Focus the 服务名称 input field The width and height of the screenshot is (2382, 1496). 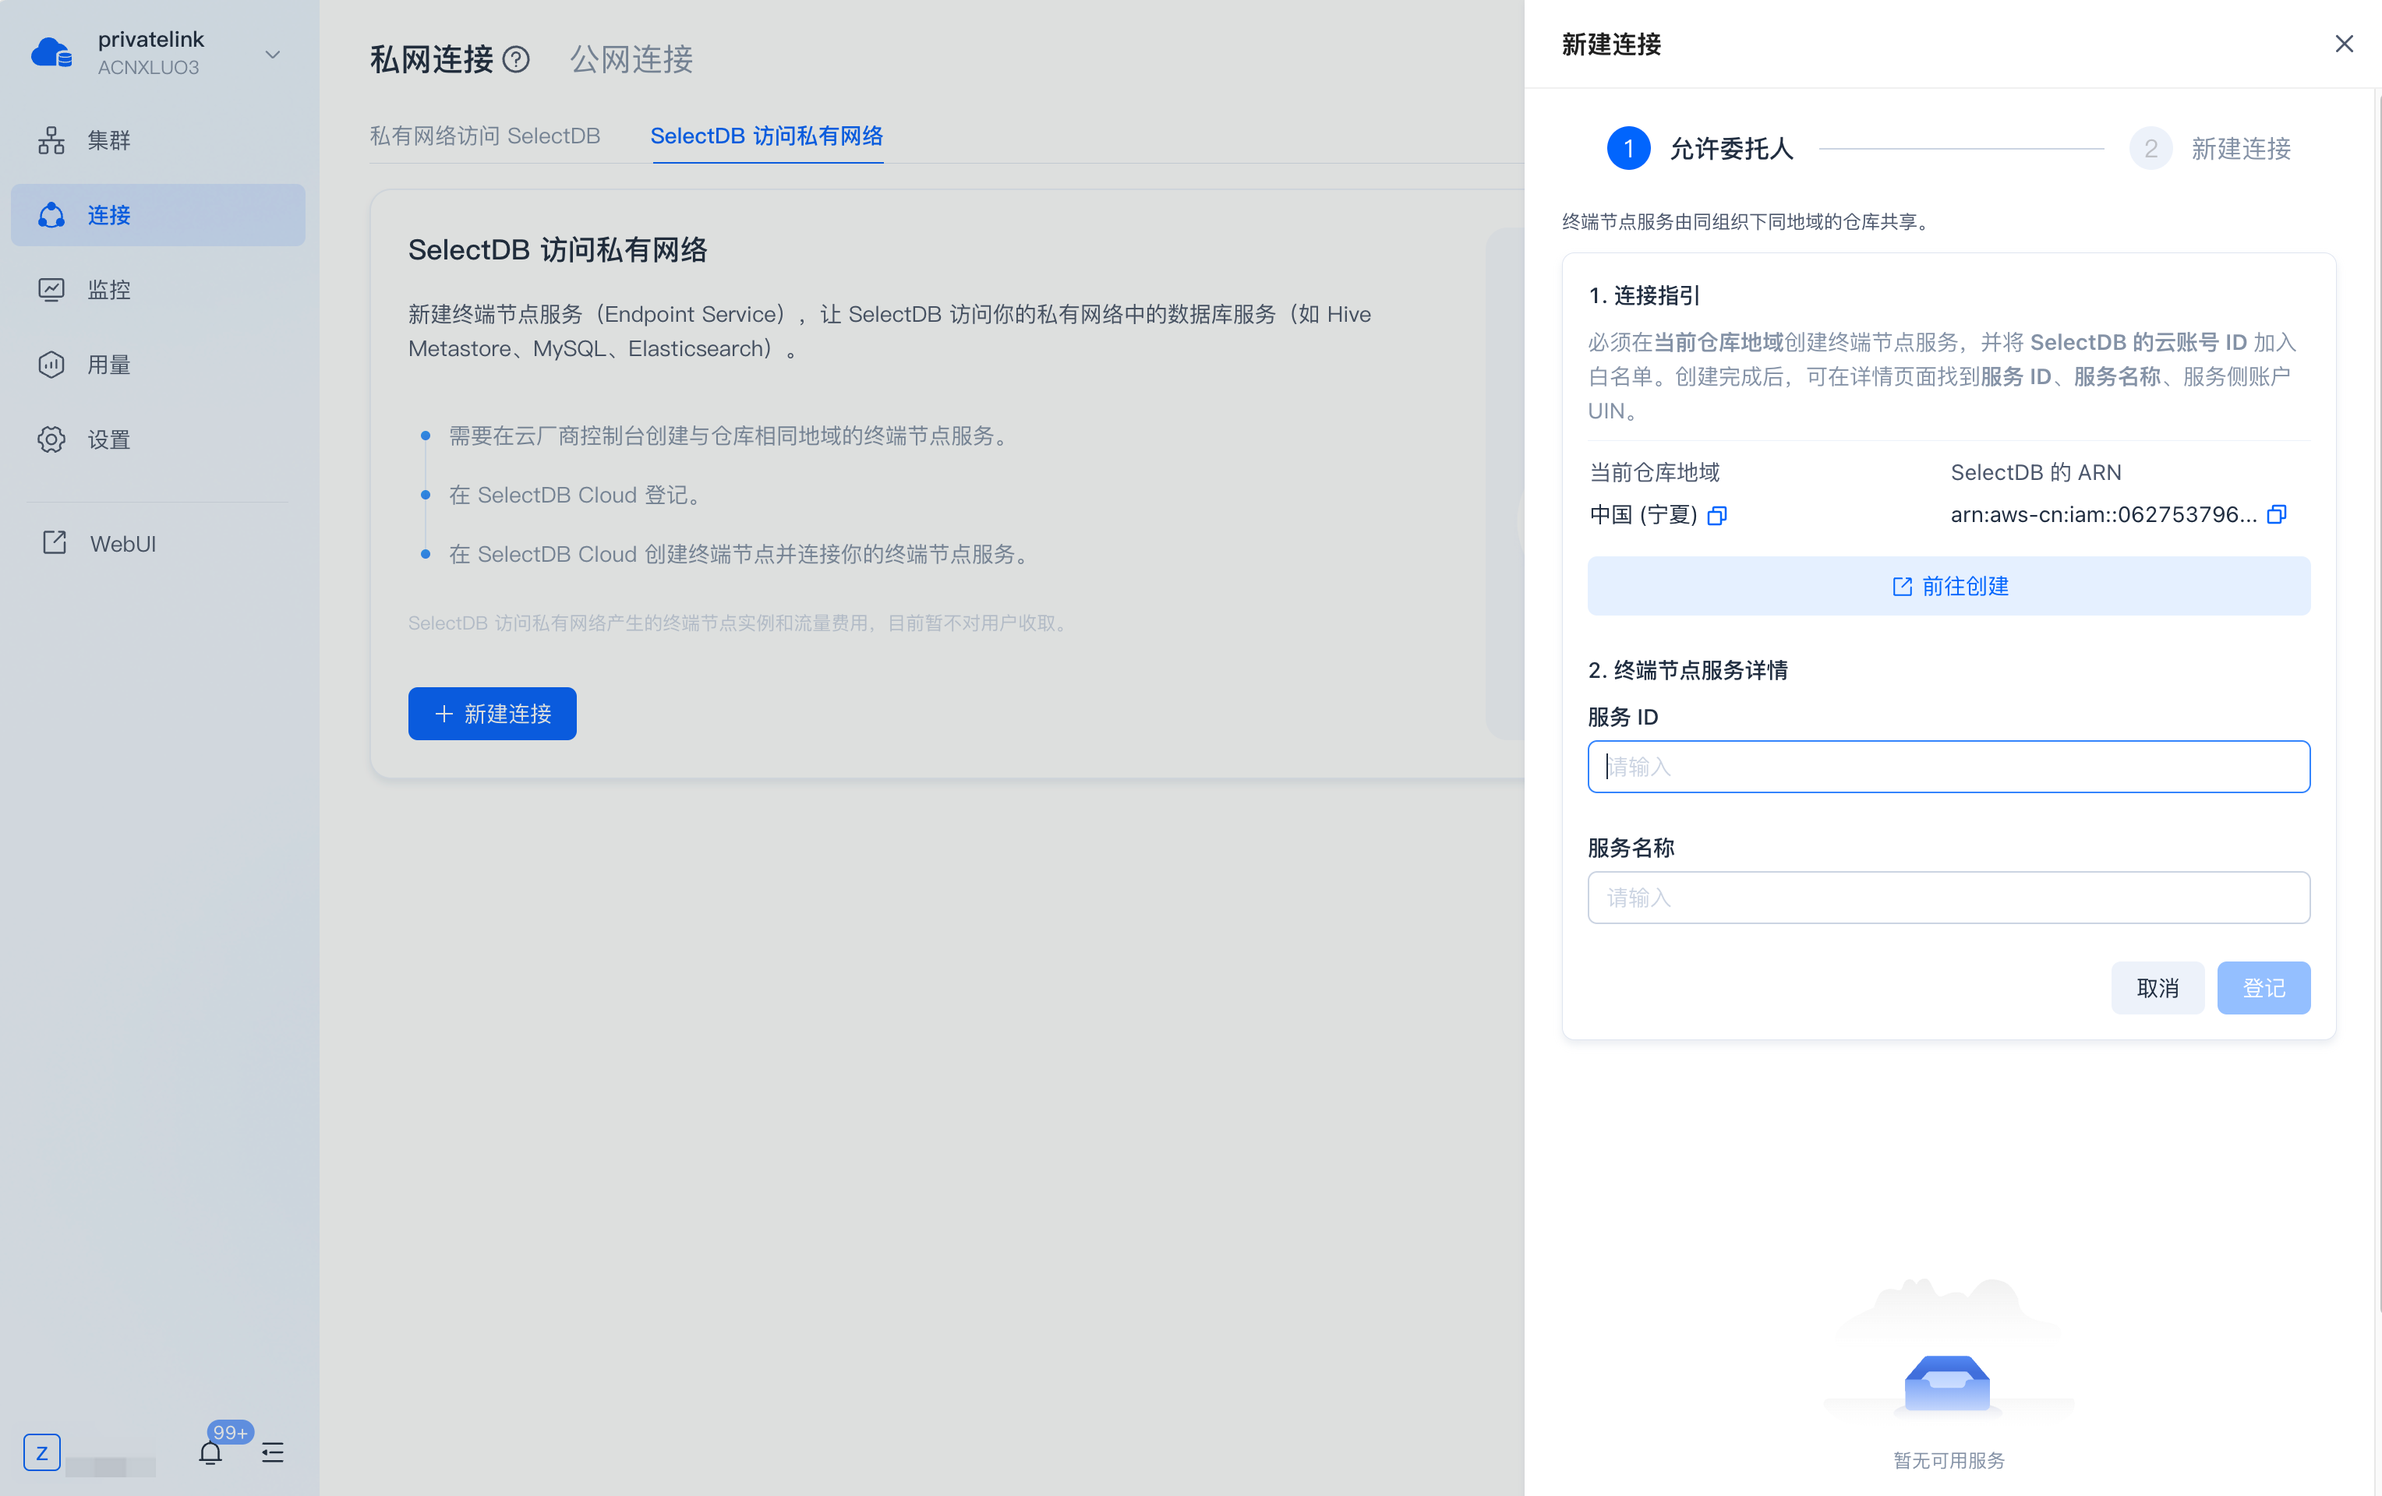click(1949, 897)
